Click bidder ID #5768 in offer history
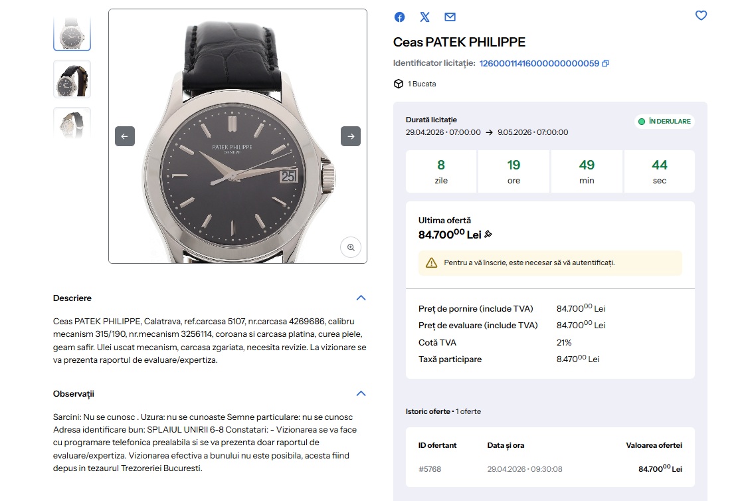744x501 pixels. click(430, 469)
